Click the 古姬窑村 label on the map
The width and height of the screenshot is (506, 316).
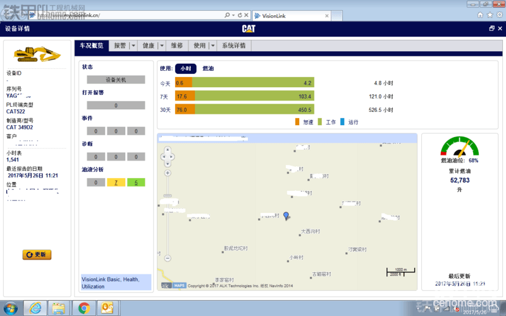pos(321,274)
